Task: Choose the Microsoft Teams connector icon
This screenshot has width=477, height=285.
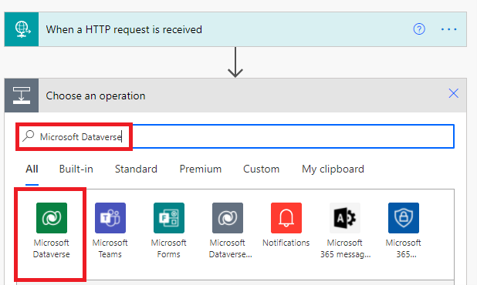Action: click(110, 218)
